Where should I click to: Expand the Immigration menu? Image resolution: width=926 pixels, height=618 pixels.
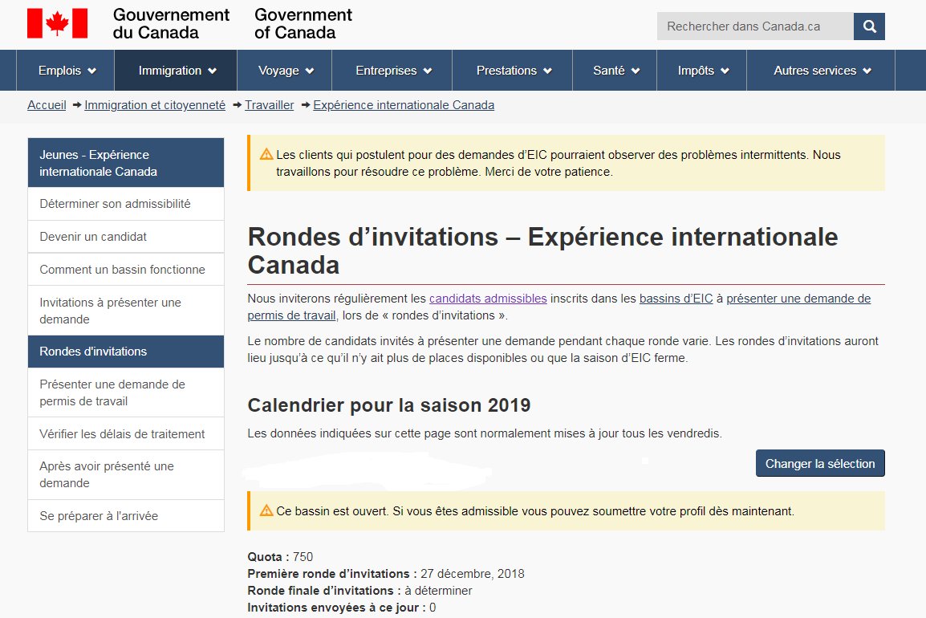point(176,71)
